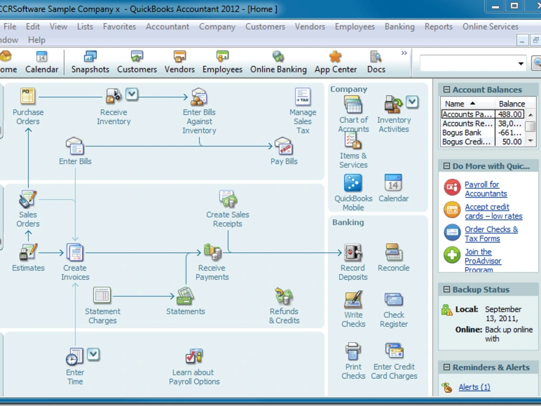Click Employees in the icon bar
Viewport: 541px width, 406px height.
tap(222, 62)
